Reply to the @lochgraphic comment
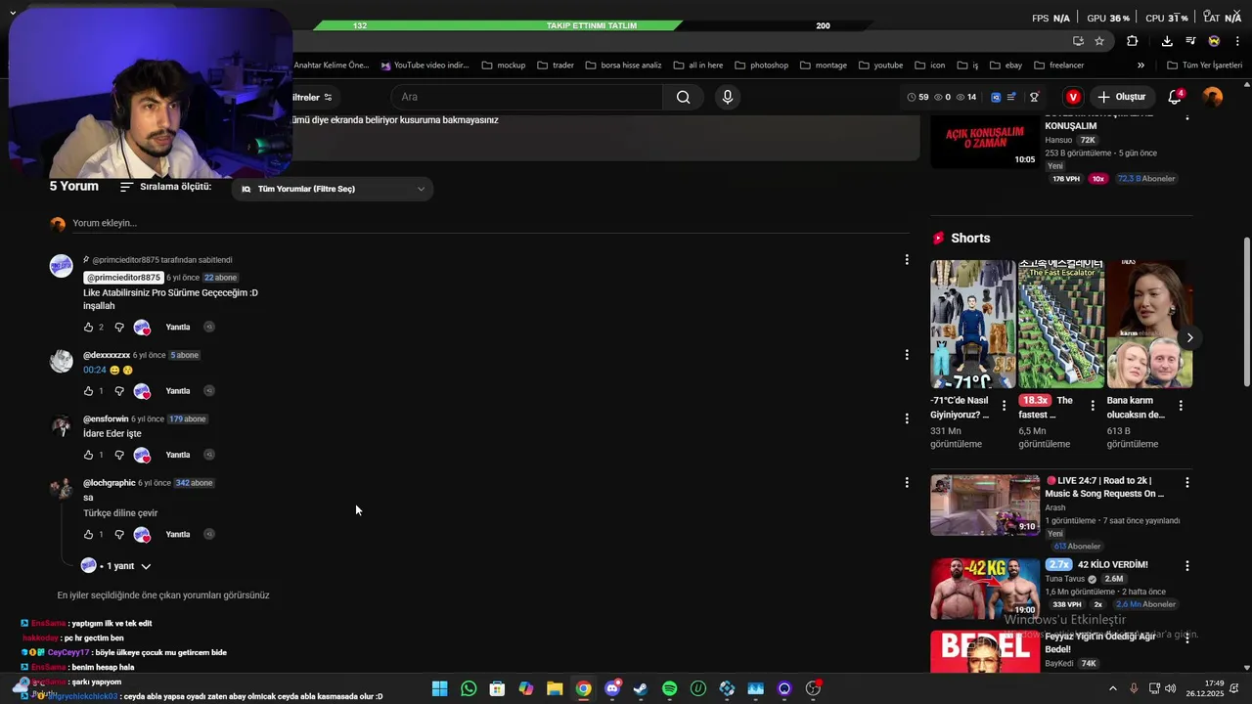 coord(178,535)
